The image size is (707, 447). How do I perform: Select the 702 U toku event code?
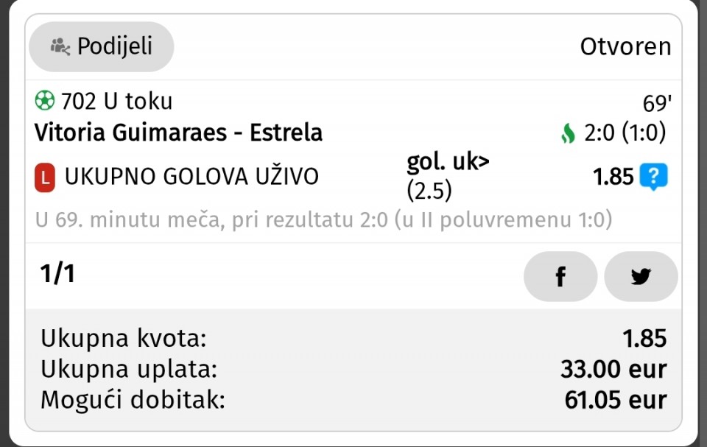pos(116,100)
